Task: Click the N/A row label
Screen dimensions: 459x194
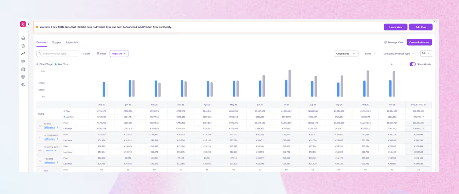Action: click(46, 170)
